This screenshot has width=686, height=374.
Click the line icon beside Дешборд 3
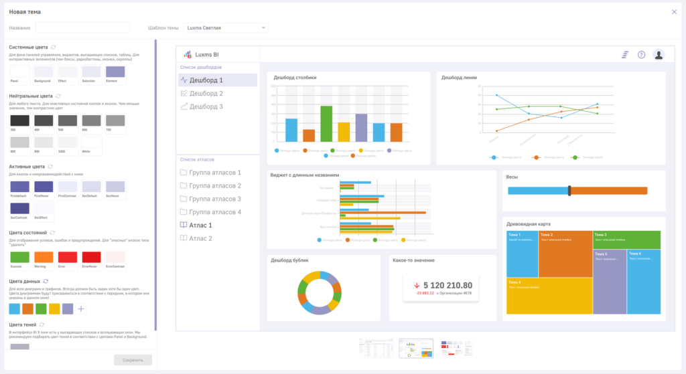pos(184,106)
